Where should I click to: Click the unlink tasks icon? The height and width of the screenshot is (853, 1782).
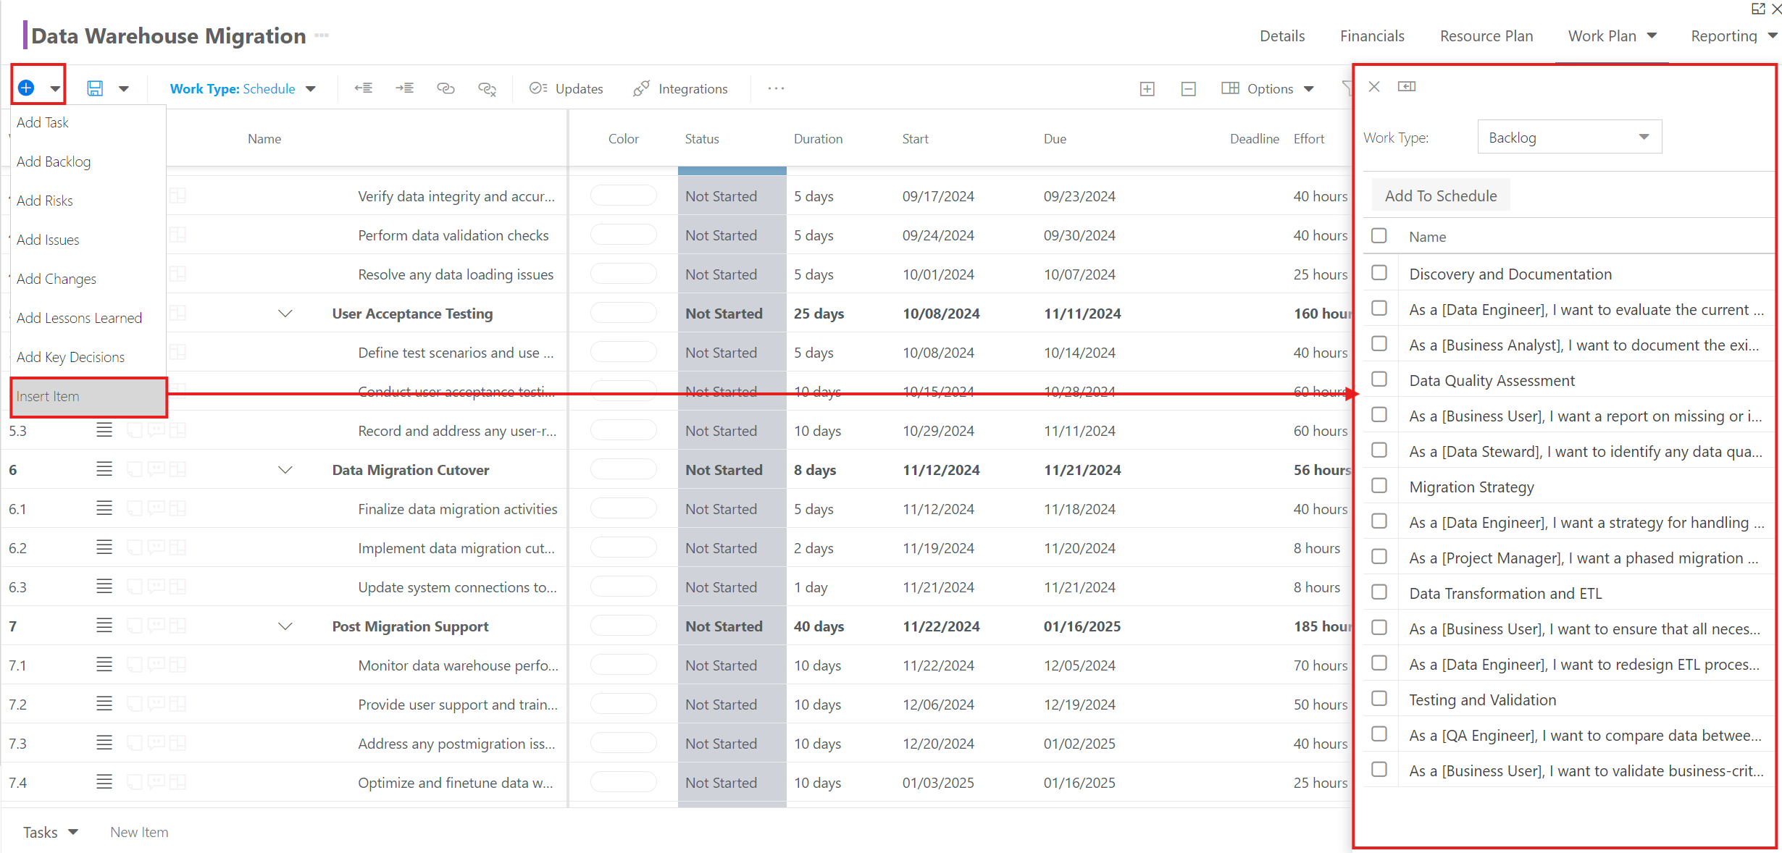487,88
